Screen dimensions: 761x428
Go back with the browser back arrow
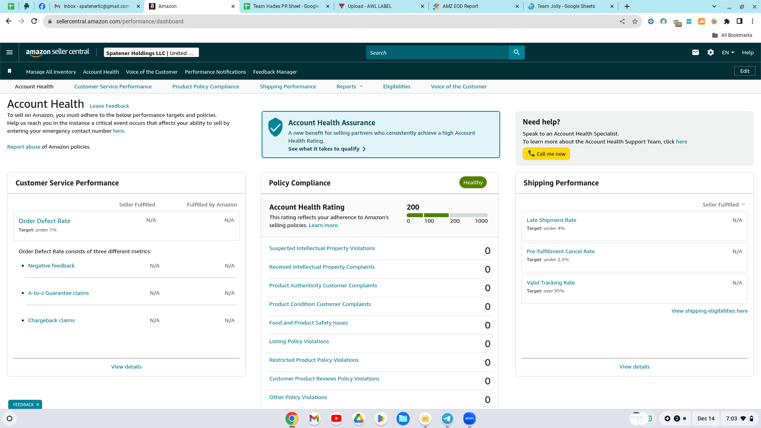click(x=9, y=21)
